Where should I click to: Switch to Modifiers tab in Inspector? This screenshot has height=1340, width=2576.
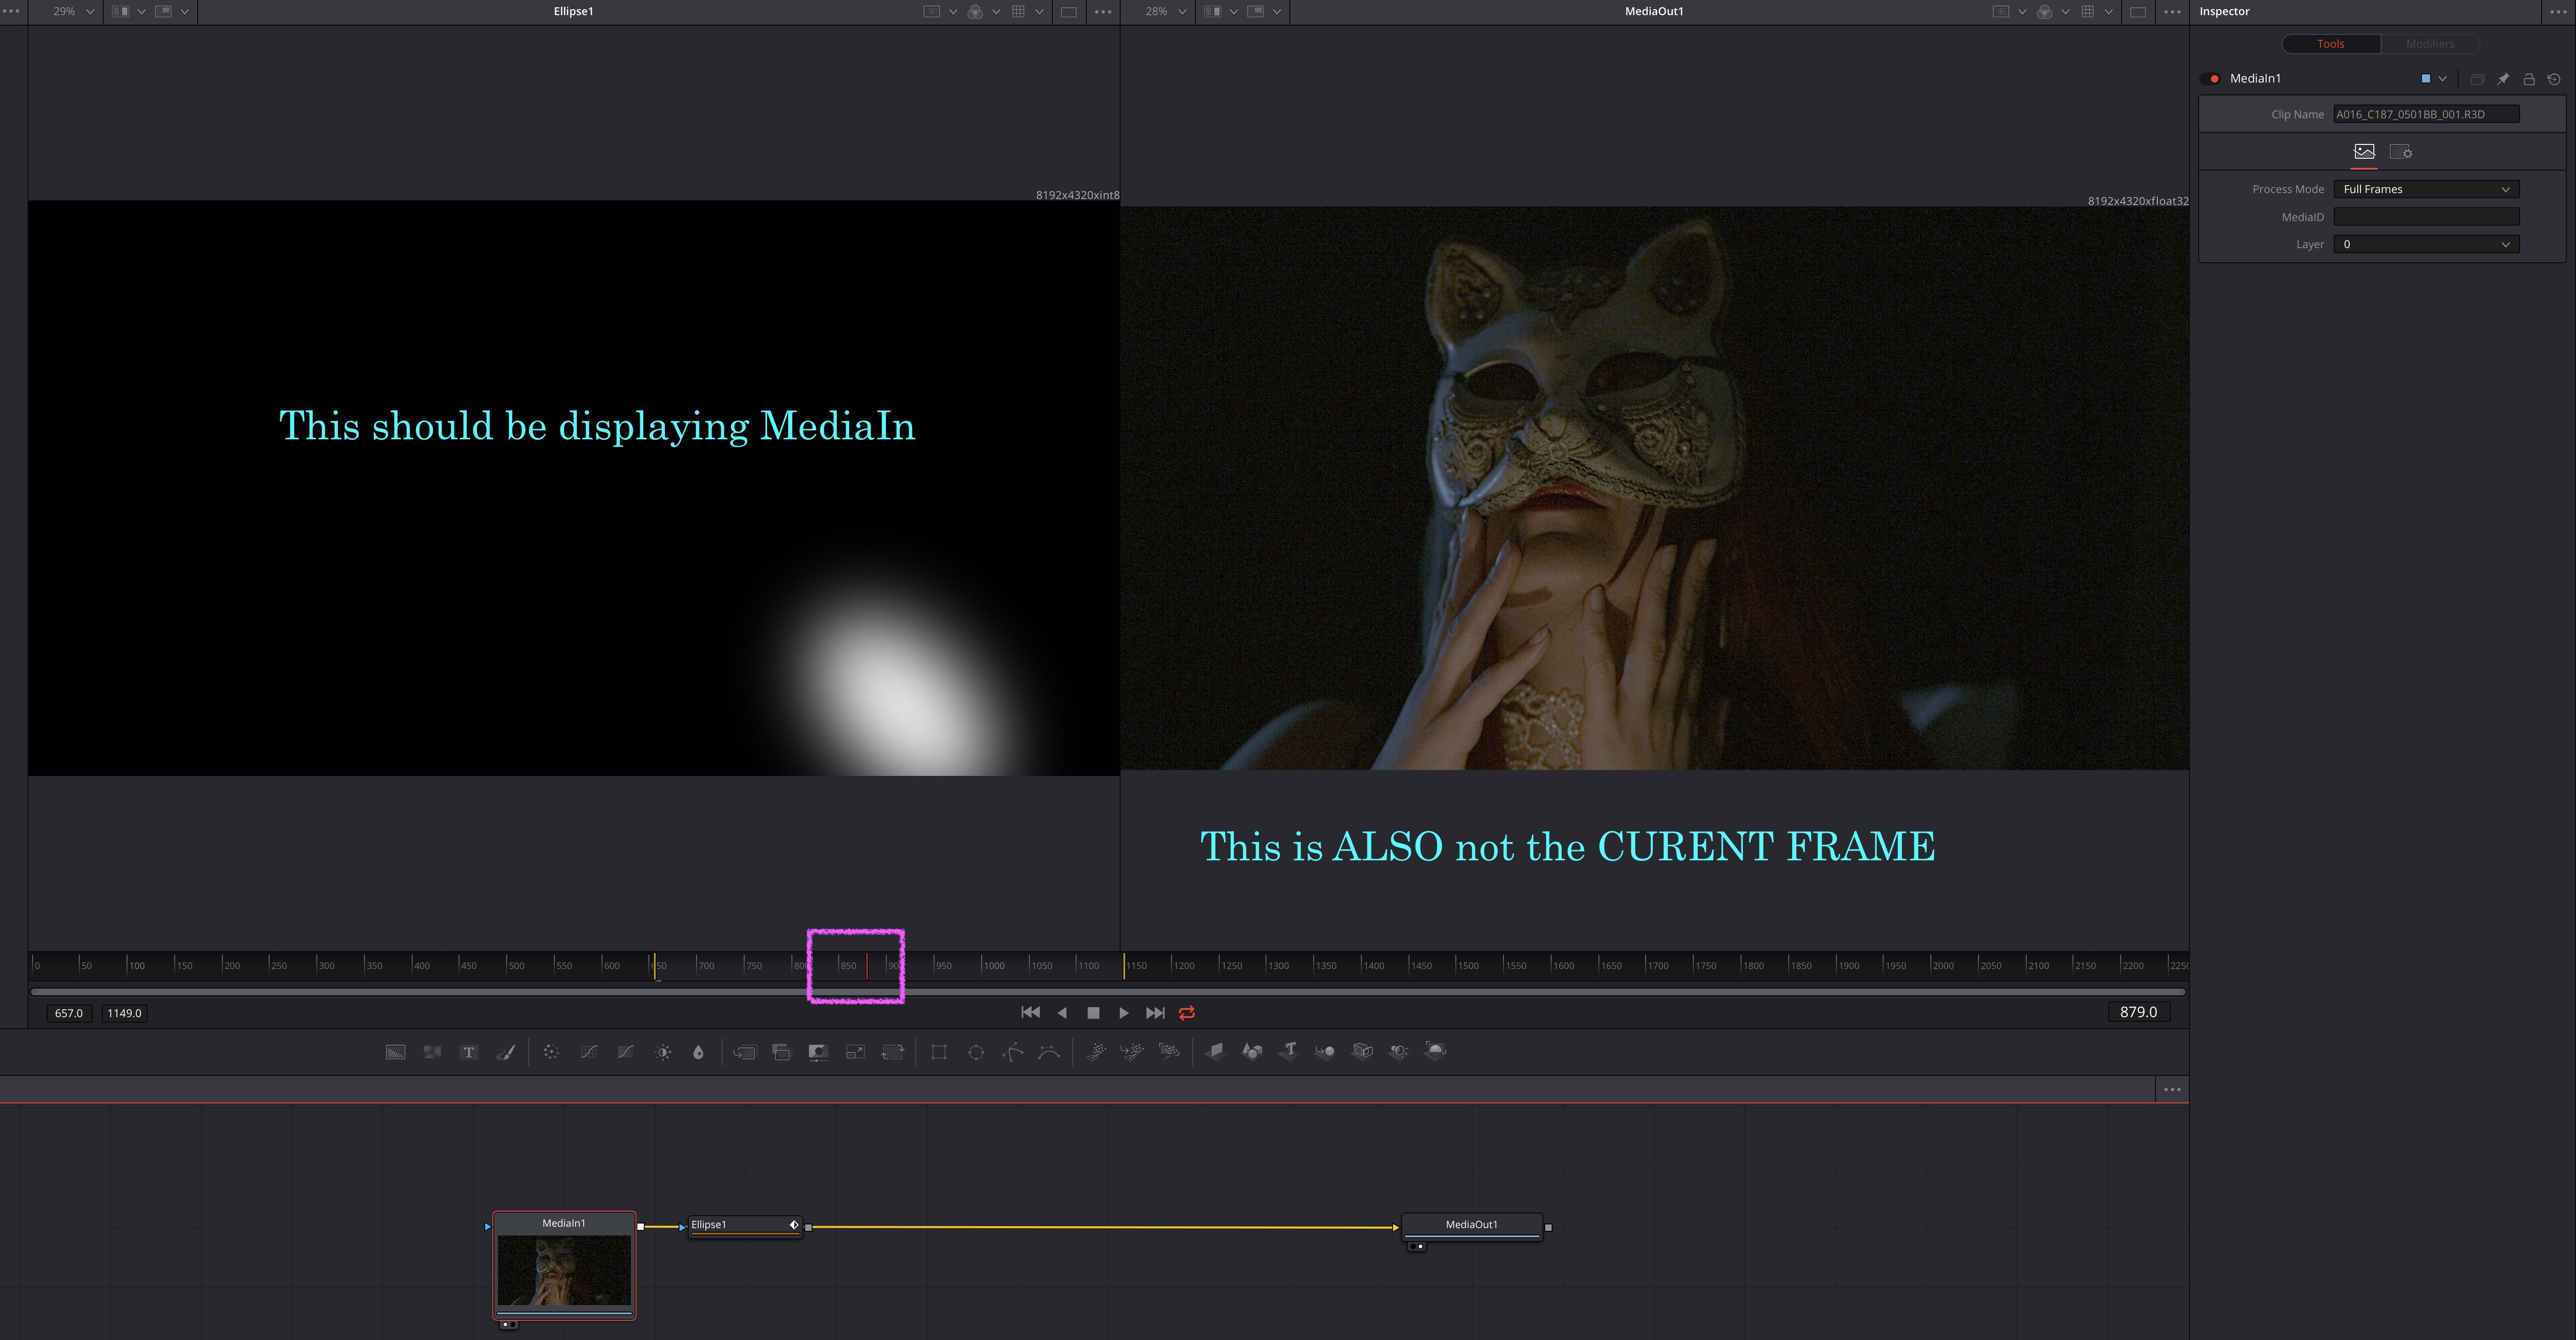2430,44
